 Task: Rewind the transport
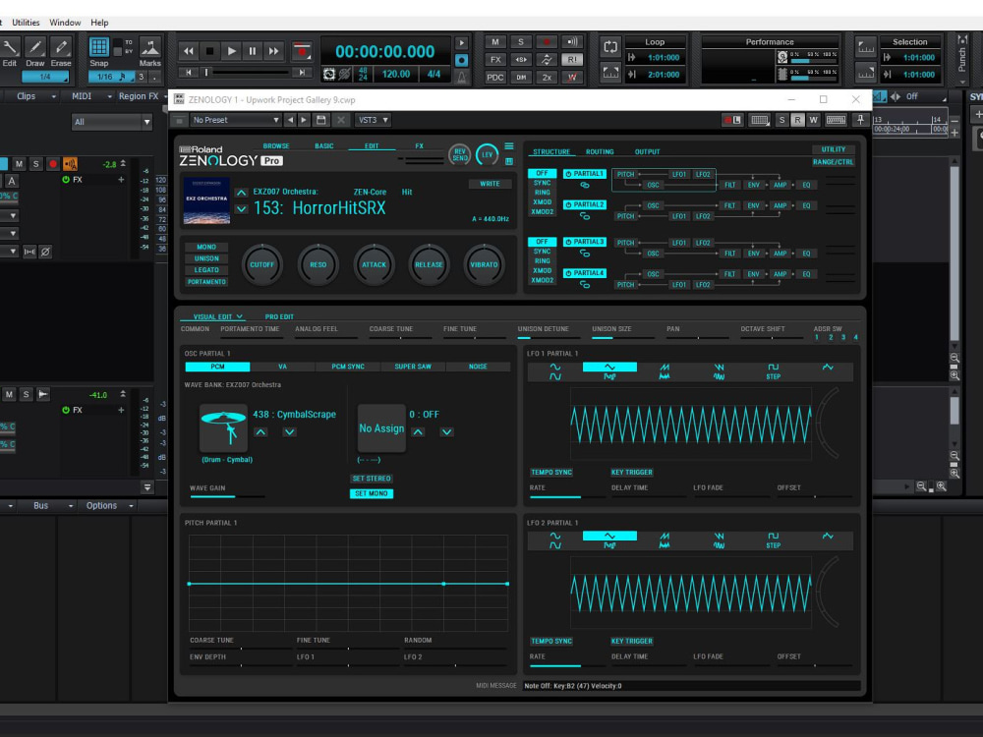pos(188,51)
